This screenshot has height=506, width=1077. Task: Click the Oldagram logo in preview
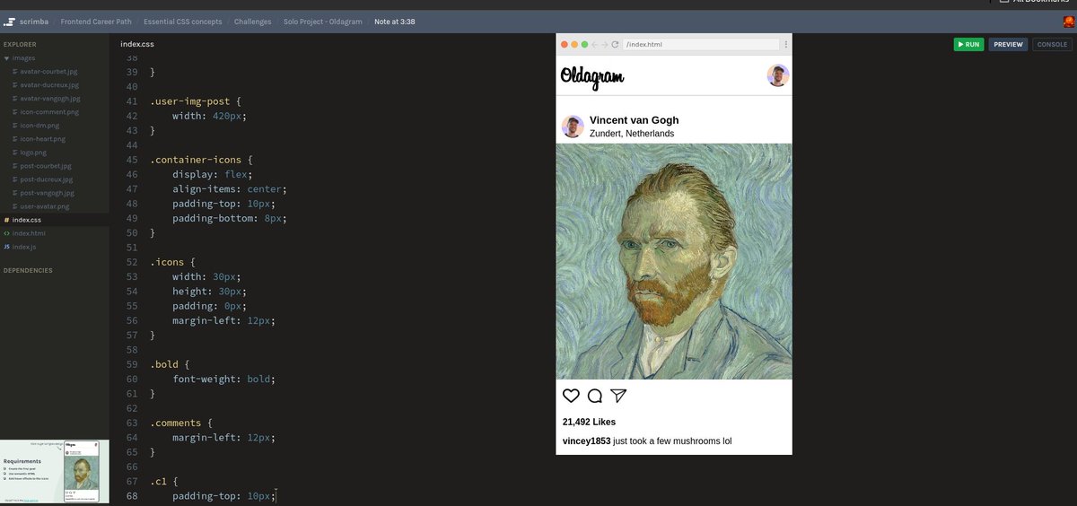(592, 77)
